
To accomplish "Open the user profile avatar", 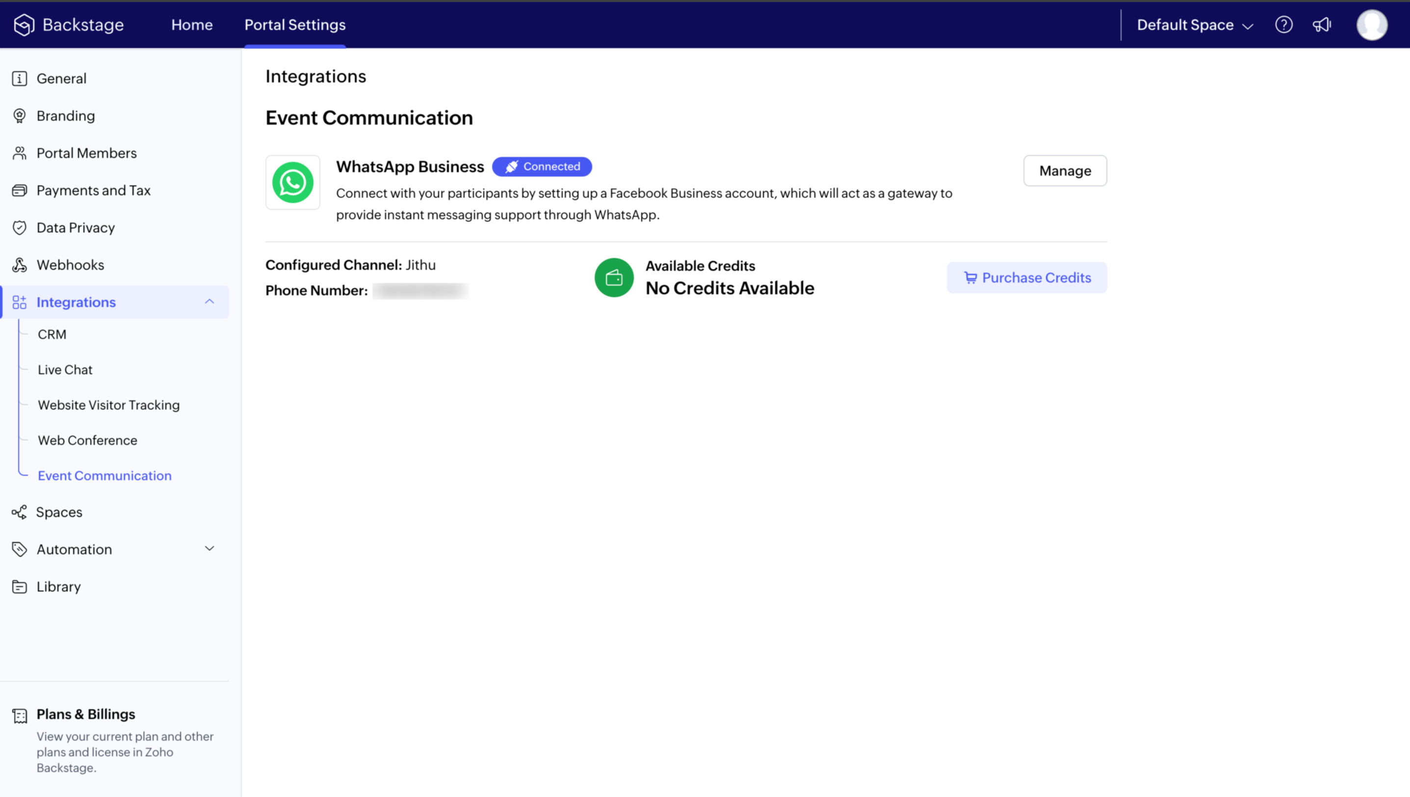I will [x=1371, y=25].
